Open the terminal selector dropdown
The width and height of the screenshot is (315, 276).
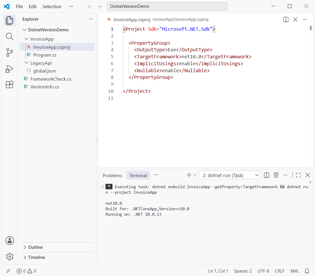(x=230, y=175)
